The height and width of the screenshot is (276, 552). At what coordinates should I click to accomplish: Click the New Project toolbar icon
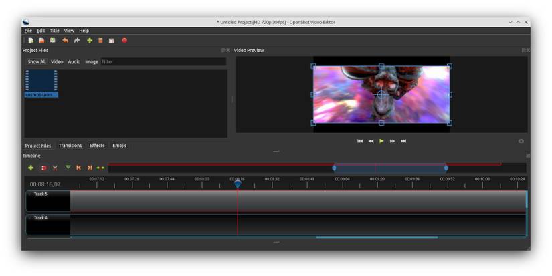pos(31,41)
